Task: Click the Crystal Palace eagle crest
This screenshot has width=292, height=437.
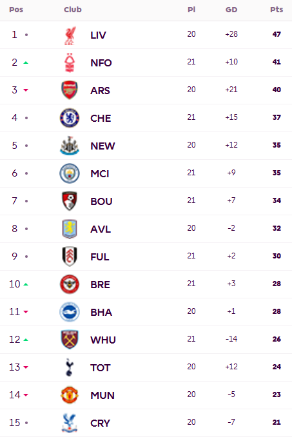Action: pyautogui.click(x=70, y=423)
